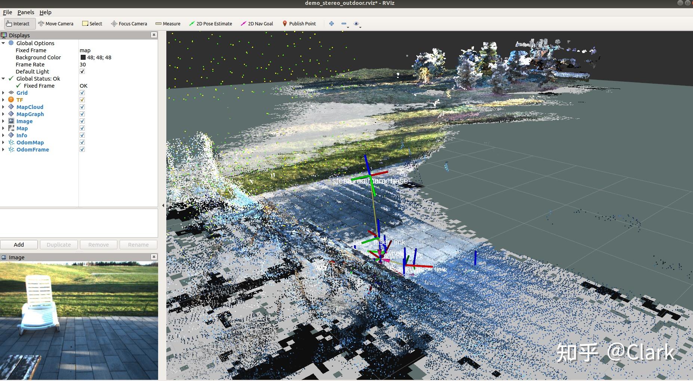Disable the TF display
This screenshot has width=693, height=381.
coord(82,99)
